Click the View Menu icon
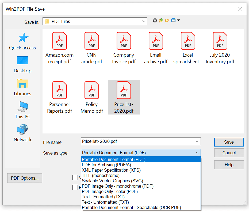The image size is (249, 213). coord(173,20)
